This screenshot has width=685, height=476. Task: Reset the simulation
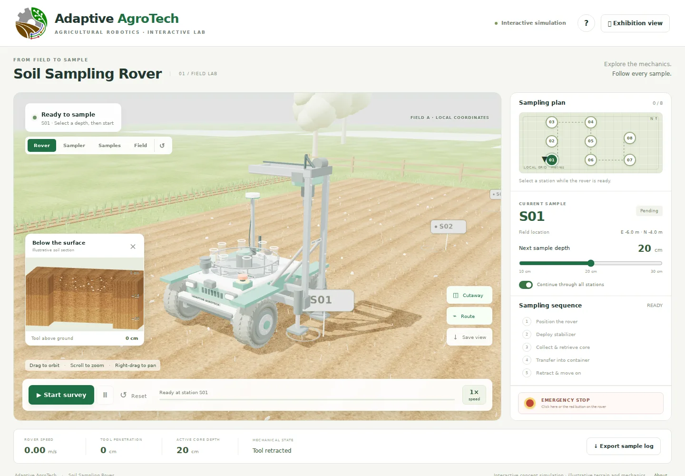(134, 395)
